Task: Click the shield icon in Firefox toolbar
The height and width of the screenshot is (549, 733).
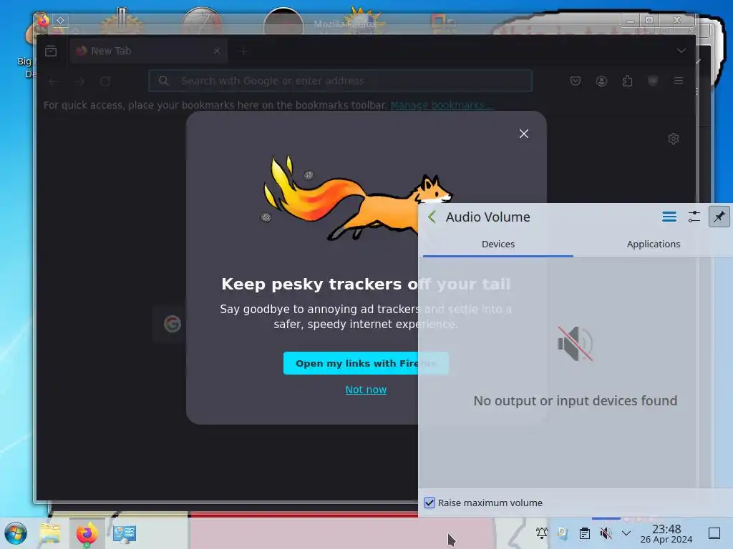Action: (653, 81)
